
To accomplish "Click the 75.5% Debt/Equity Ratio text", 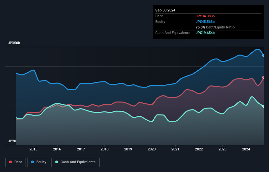I will (215, 27).
